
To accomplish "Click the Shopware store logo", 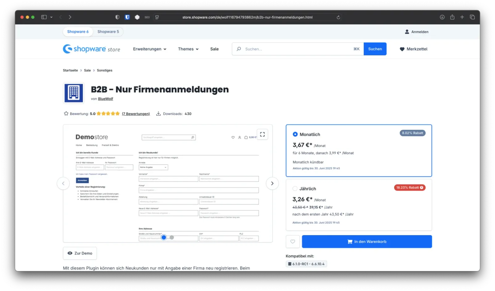I will pyautogui.click(x=92, y=49).
